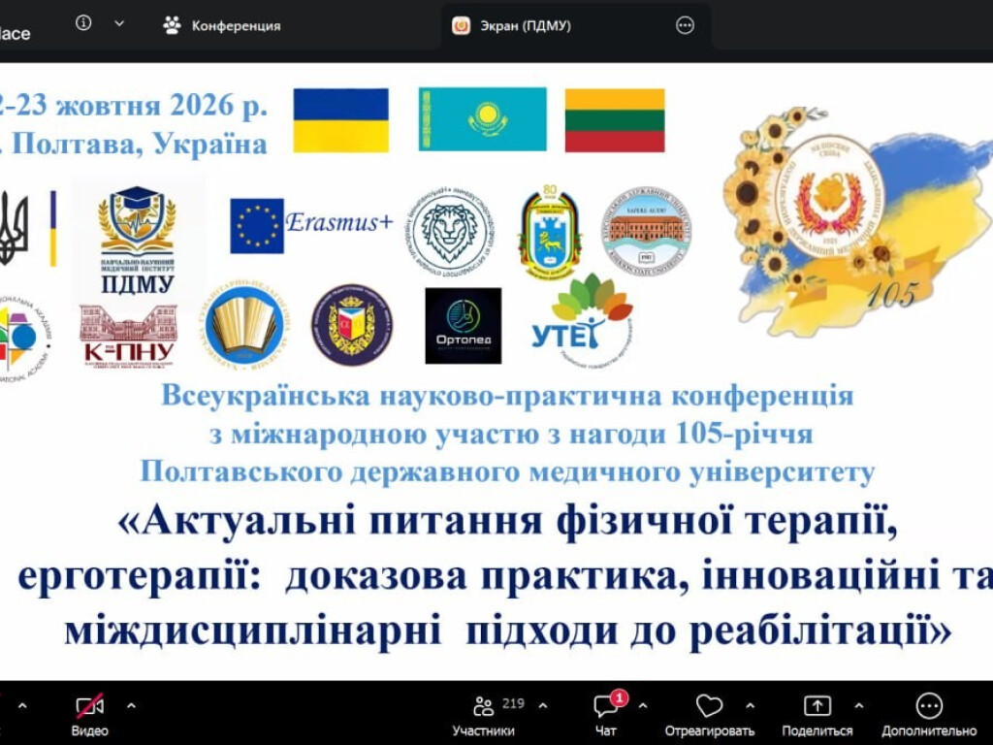Click the lion emblem university logo
The image size is (993, 745).
450,231
